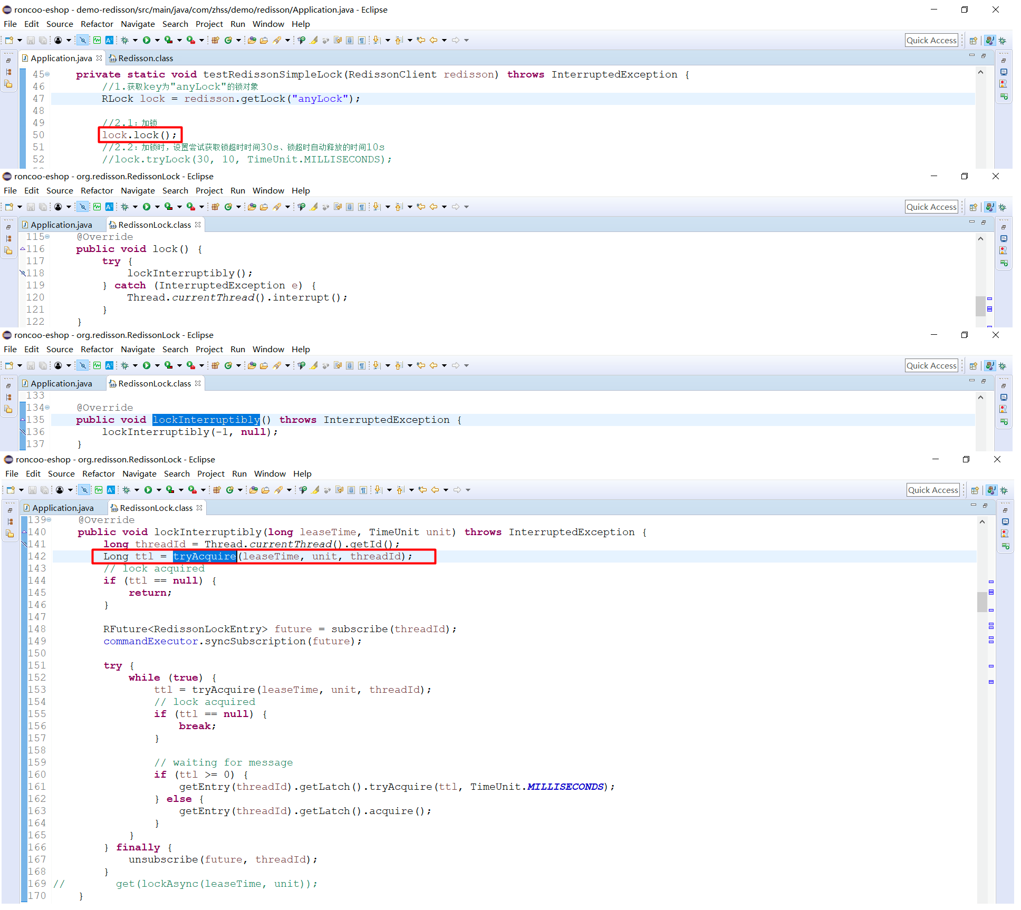Image resolution: width=1021 pixels, height=910 pixels.
Task: Click the Quick Access field in the Application.java window
Action: point(931,40)
